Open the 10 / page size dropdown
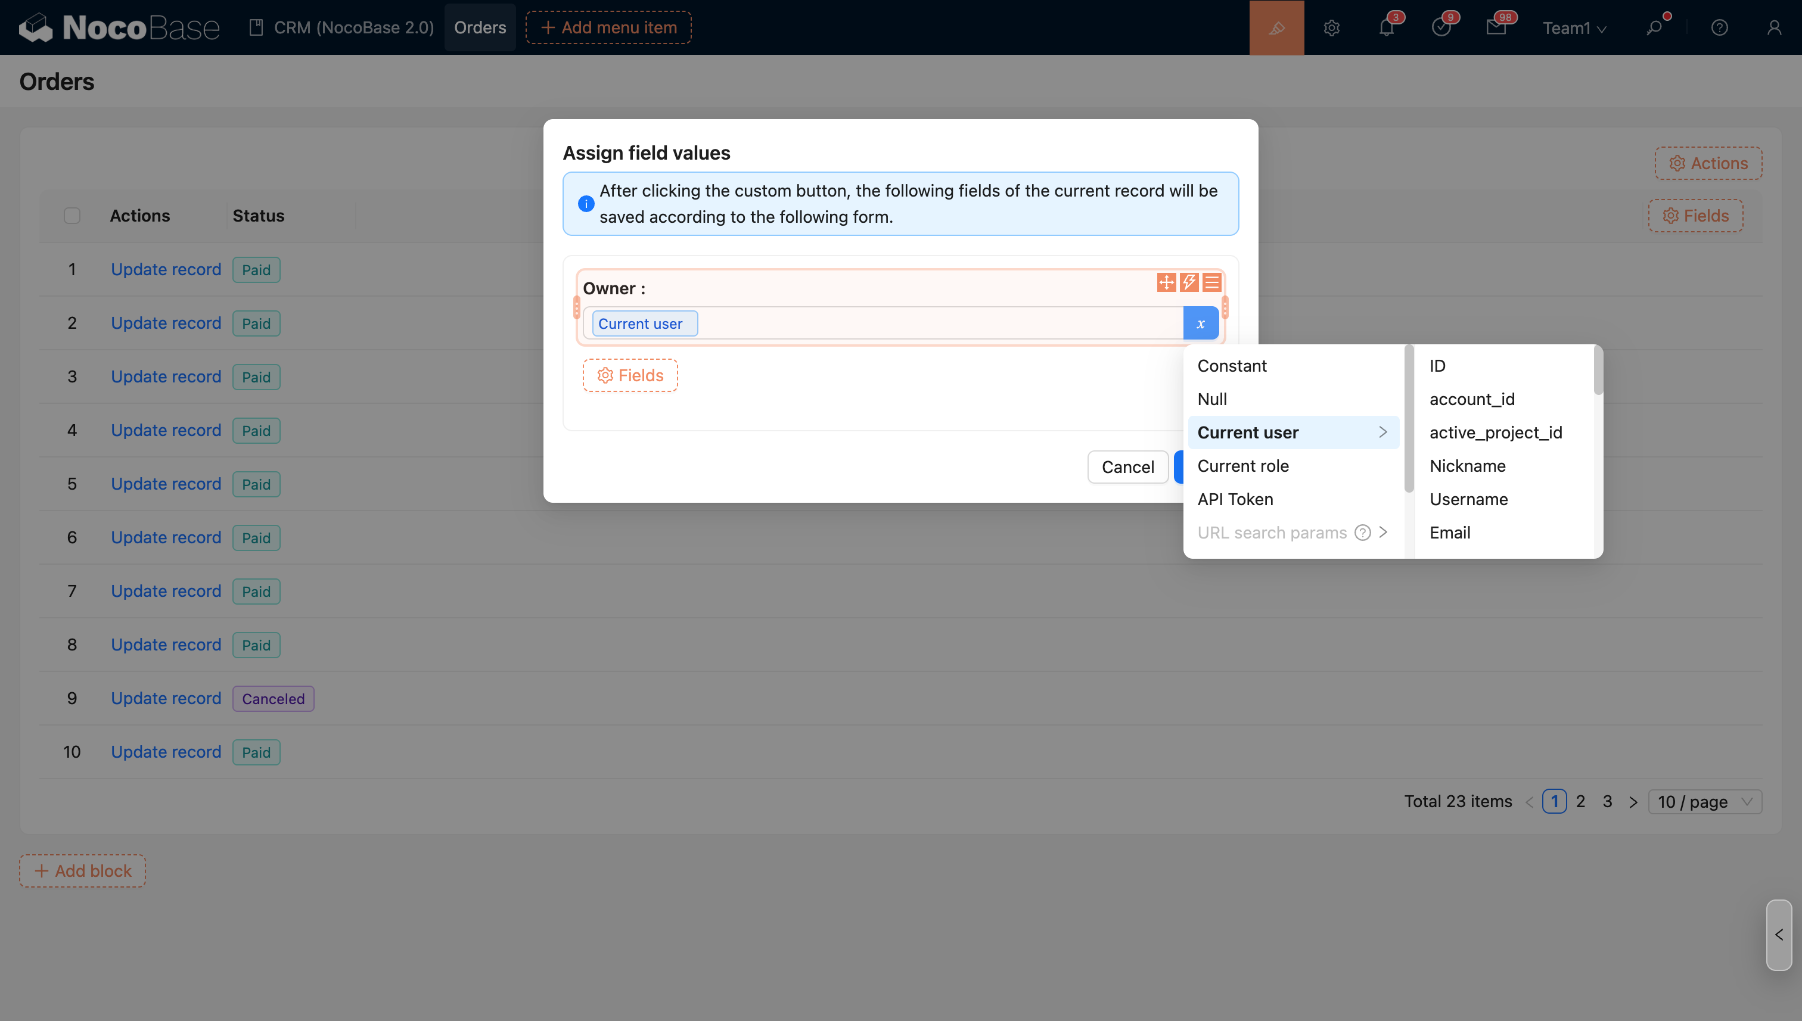 [x=1704, y=802]
